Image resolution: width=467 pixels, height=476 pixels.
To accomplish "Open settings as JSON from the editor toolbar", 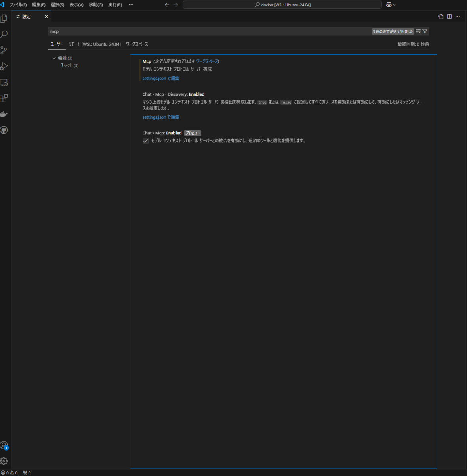I will point(440,16).
